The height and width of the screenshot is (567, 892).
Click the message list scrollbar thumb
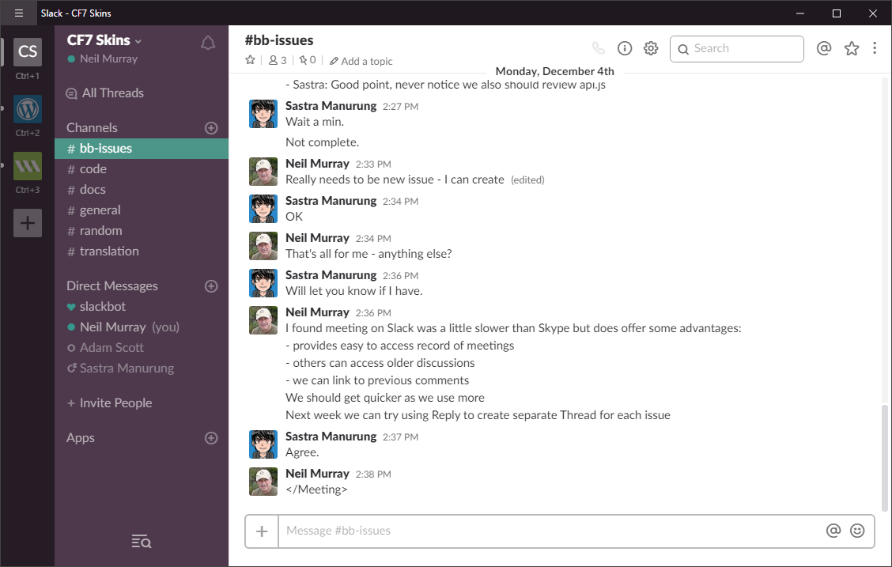click(884, 457)
